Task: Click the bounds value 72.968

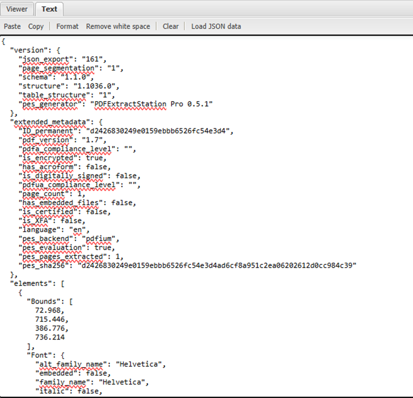Action: pos(48,311)
